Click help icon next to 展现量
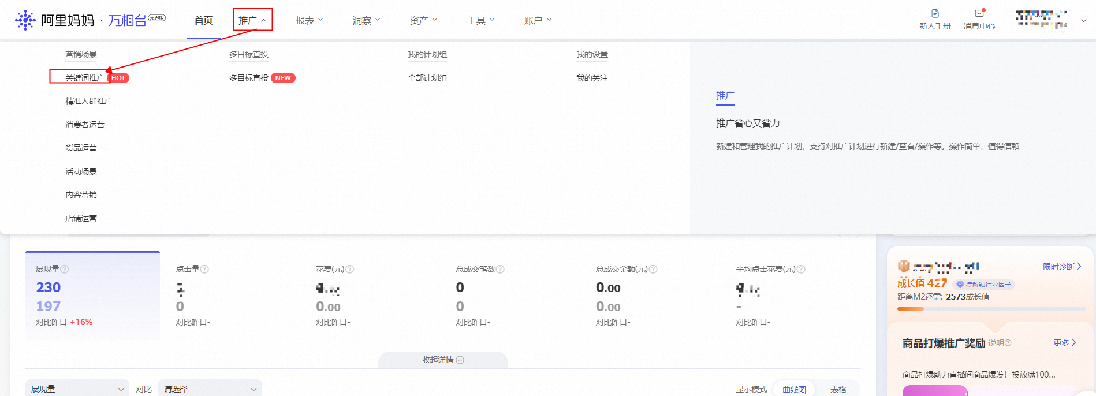The width and height of the screenshot is (1096, 396). pos(65,269)
